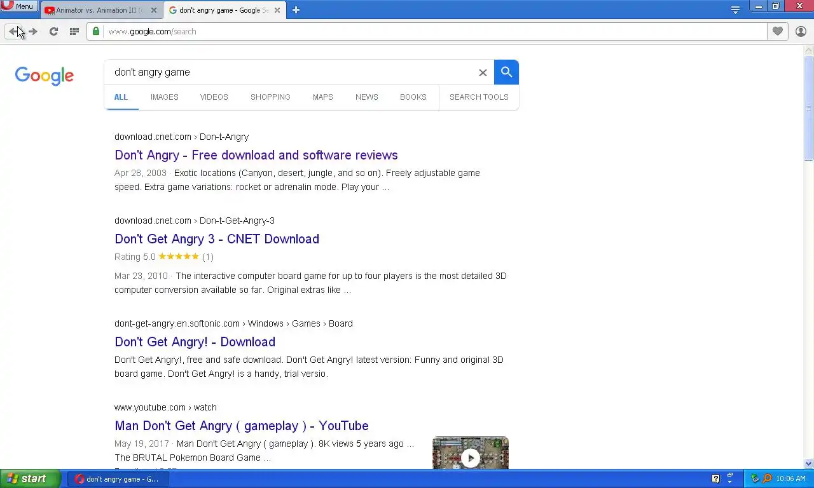This screenshot has width=814, height=488.
Task: Clear the search box with X icon
Action: [x=483, y=72]
